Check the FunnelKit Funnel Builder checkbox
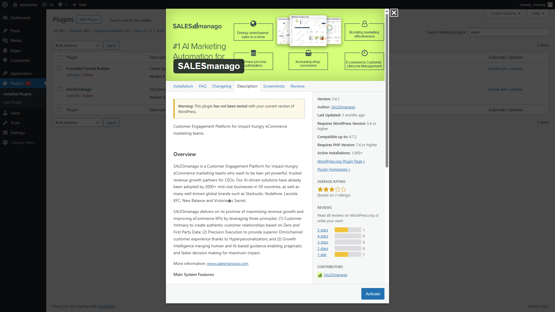Screen dimensions: 555x312 [59, 68]
